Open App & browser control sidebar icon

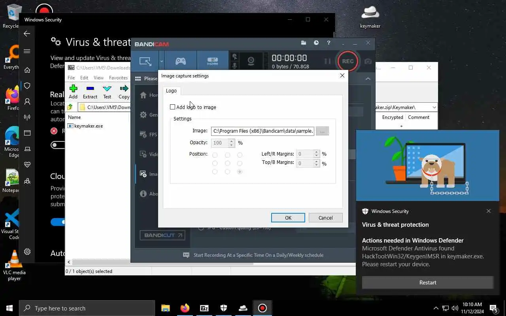[27, 133]
